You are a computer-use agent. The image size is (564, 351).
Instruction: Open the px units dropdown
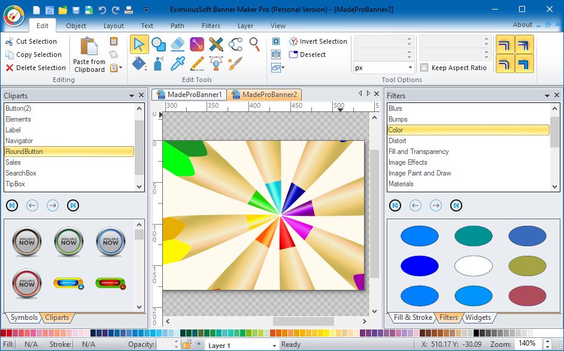coord(410,68)
